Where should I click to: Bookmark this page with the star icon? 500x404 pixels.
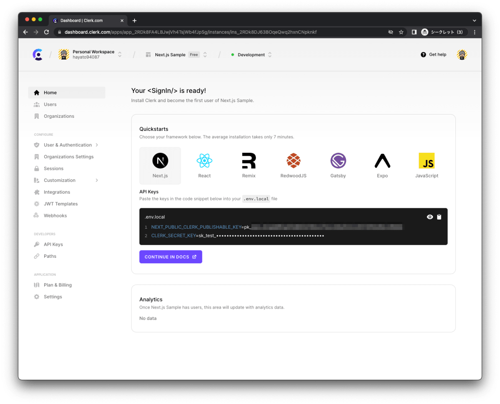point(401,32)
